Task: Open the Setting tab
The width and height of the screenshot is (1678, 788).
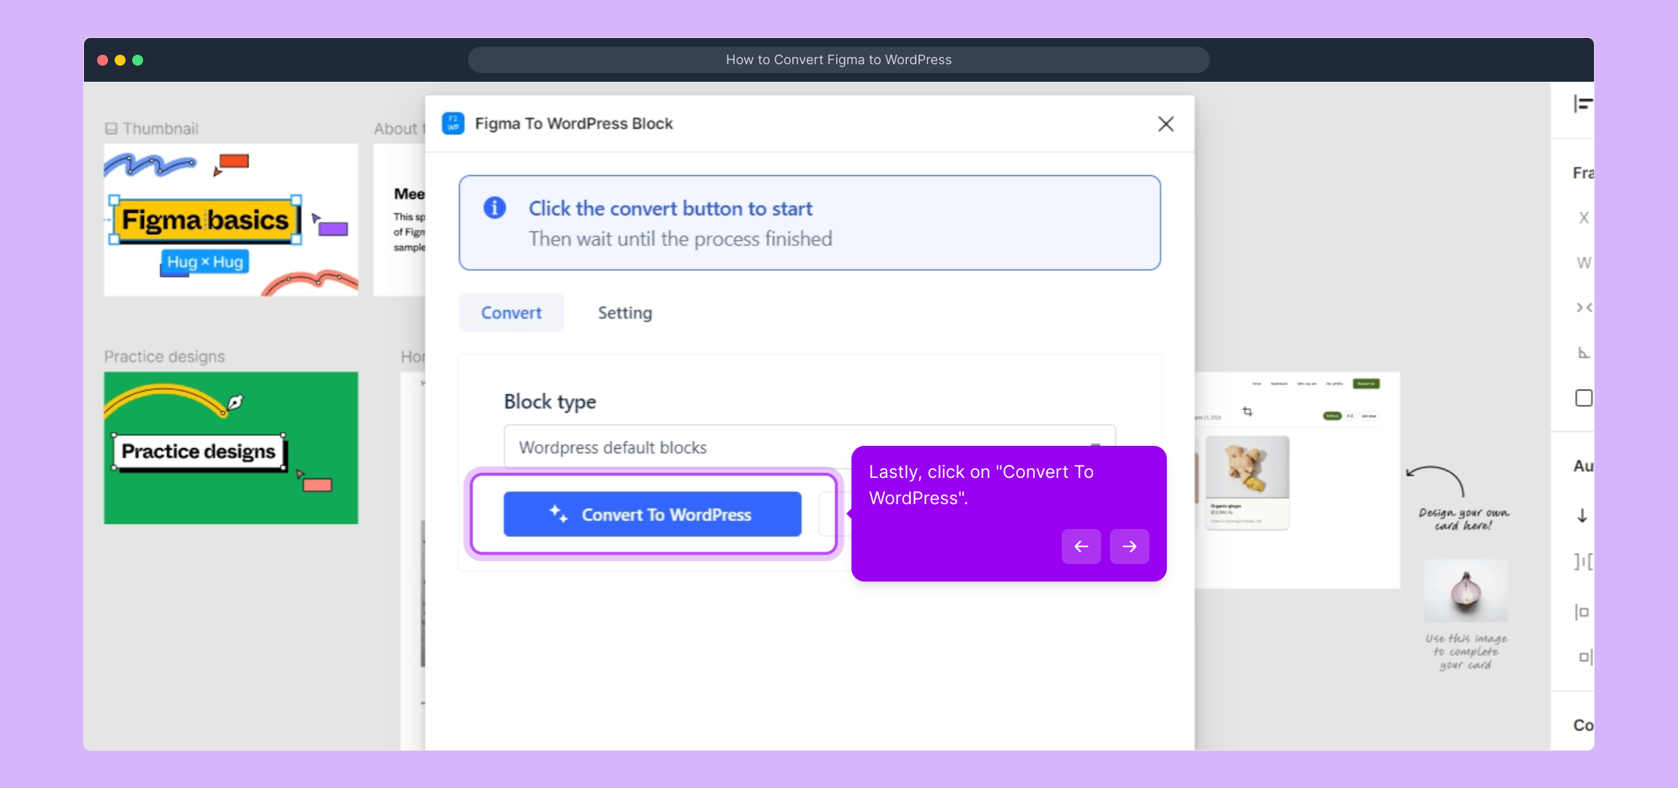Action: [x=624, y=313]
